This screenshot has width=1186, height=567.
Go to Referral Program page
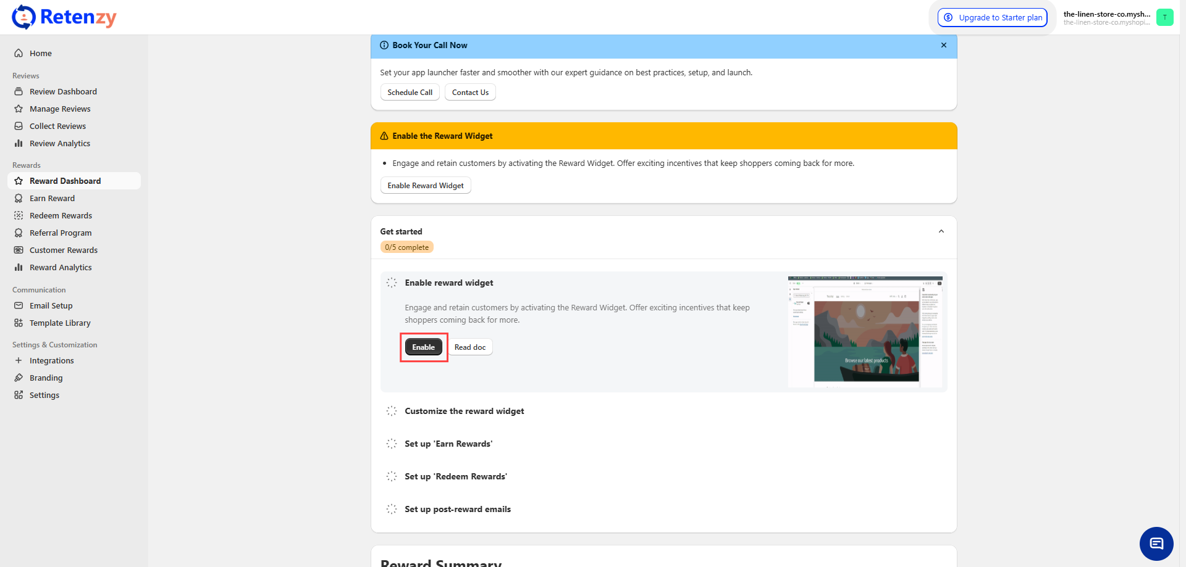pos(61,233)
